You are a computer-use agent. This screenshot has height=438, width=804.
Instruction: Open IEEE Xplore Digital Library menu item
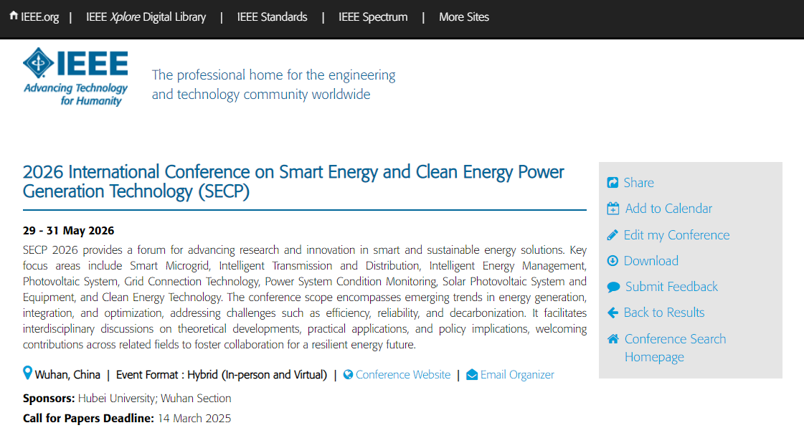click(146, 17)
